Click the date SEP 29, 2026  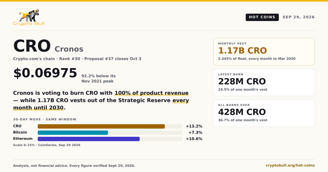point(298,17)
